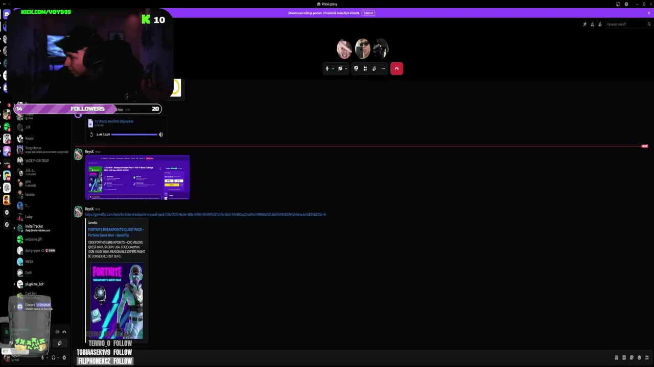The image size is (654, 367).
Task: Open camera options arrow next to camera
Action: (x=346, y=69)
